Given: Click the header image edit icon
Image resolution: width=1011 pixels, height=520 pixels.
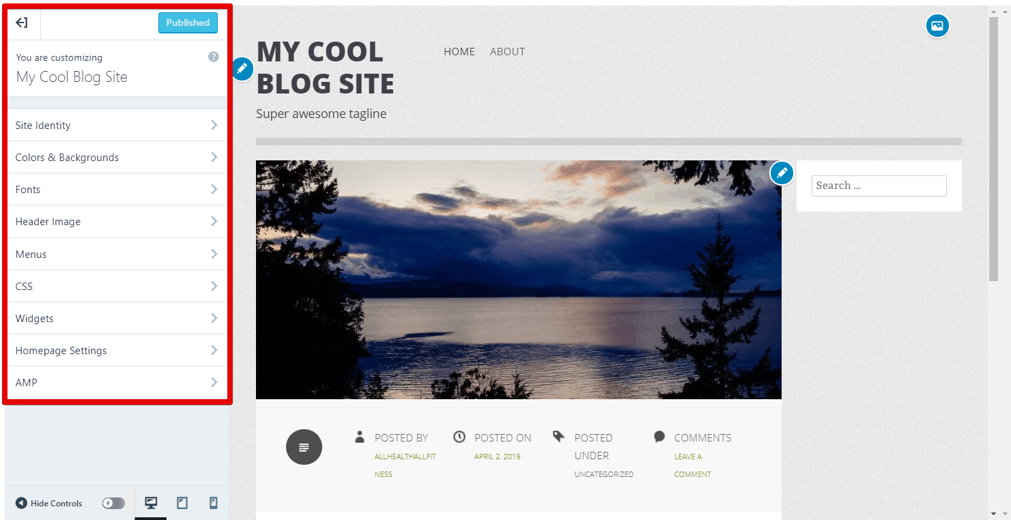Looking at the screenshot, I should pos(937,26).
